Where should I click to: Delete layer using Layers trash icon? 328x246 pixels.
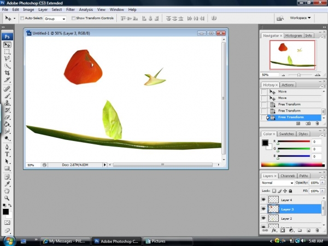click(317, 230)
